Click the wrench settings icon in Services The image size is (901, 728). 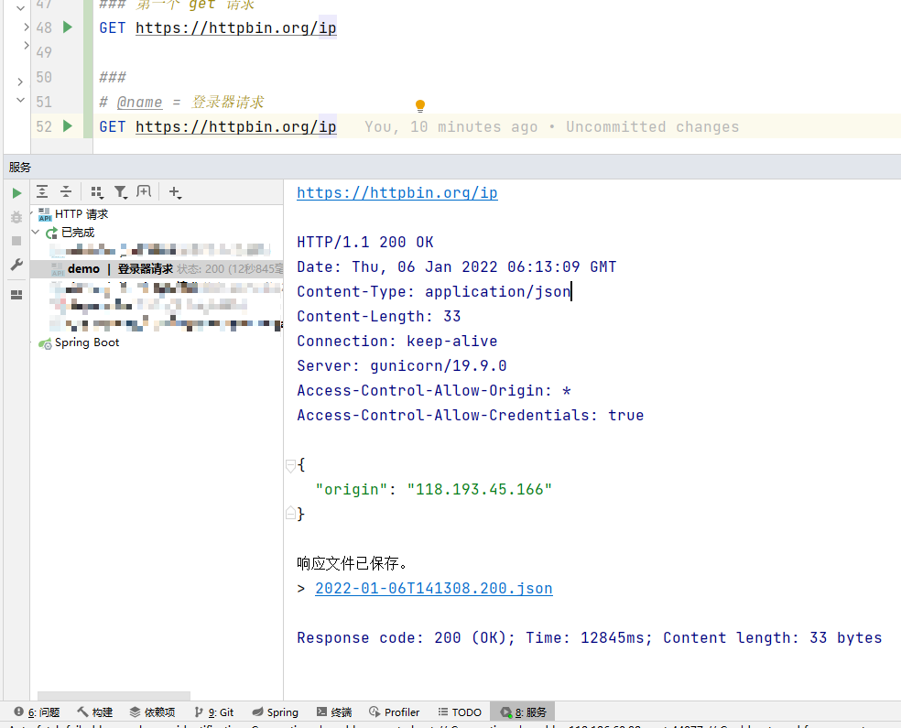click(x=16, y=265)
